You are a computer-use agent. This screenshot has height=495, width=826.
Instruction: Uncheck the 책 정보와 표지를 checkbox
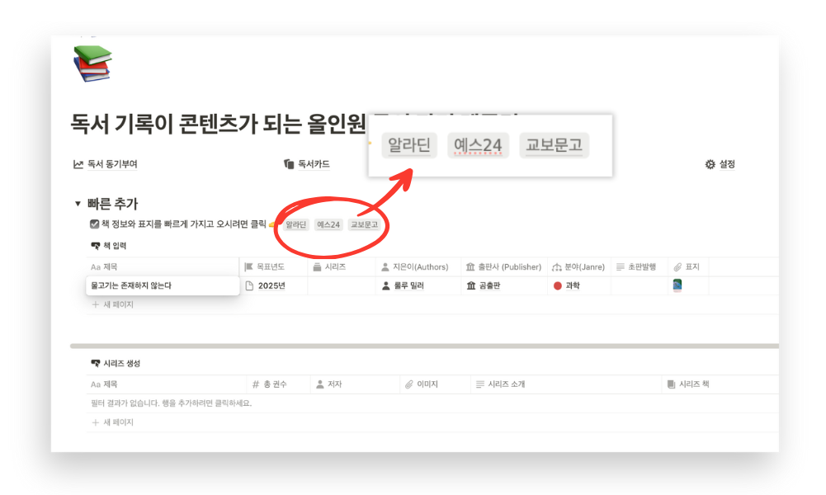pos(94,224)
